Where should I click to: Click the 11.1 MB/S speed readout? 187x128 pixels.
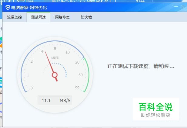[55, 100]
